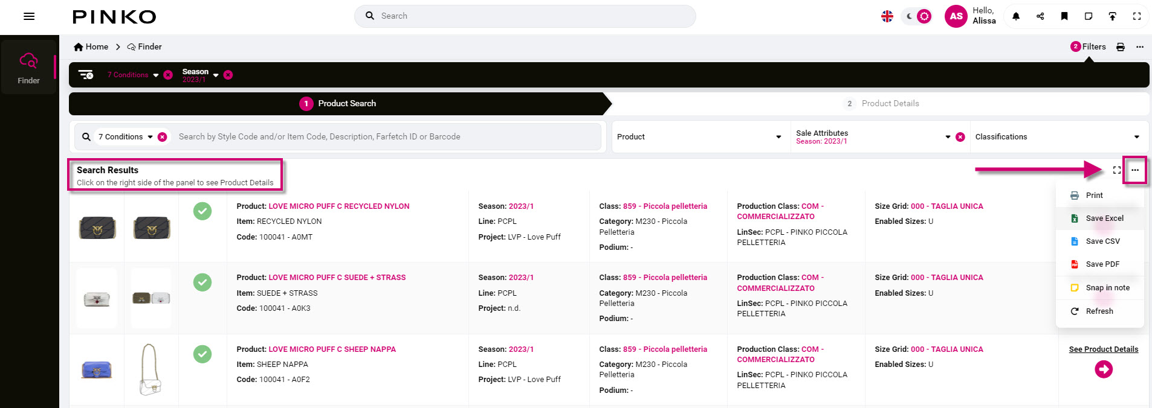
Task: Choose Save Excel from the menu
Action: (1100, 218)
